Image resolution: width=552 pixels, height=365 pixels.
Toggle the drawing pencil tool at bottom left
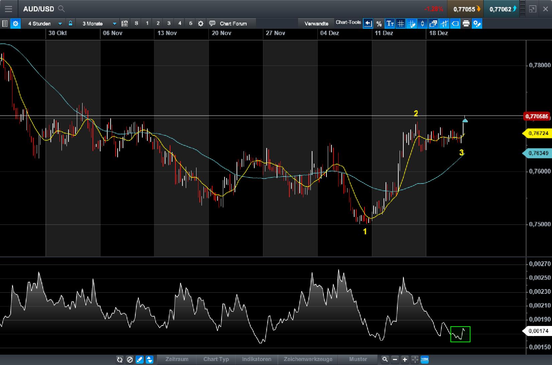click(140, 360)
